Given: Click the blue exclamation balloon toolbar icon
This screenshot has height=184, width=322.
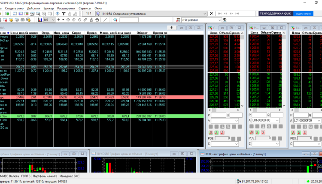Looking at the screenshot, I should (x=58, y=14).
